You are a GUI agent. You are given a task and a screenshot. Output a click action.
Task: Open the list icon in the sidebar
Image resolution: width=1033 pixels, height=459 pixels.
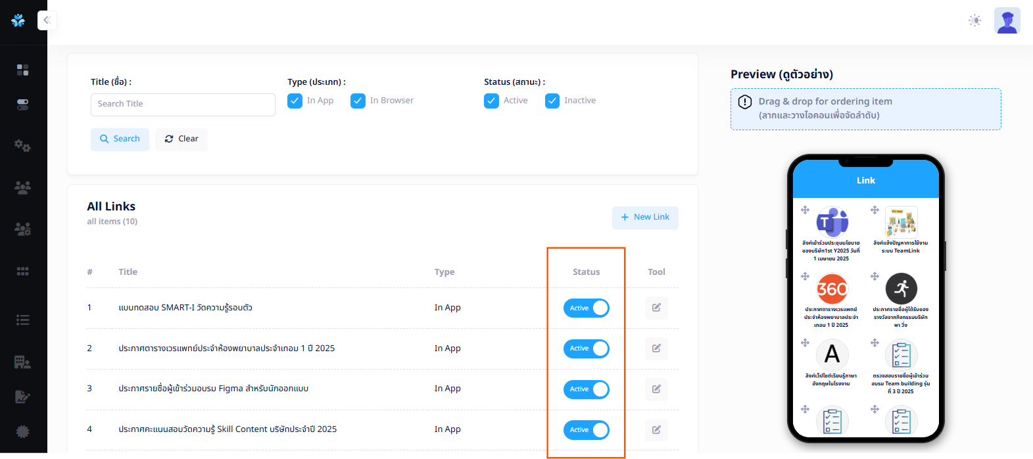[23, 320]
